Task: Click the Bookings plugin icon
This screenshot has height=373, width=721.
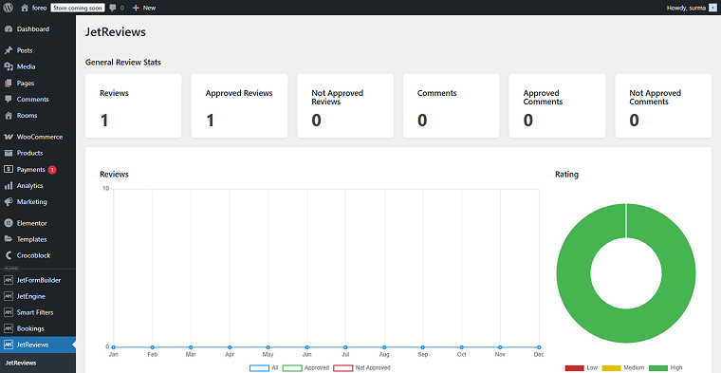Action: 9,328
